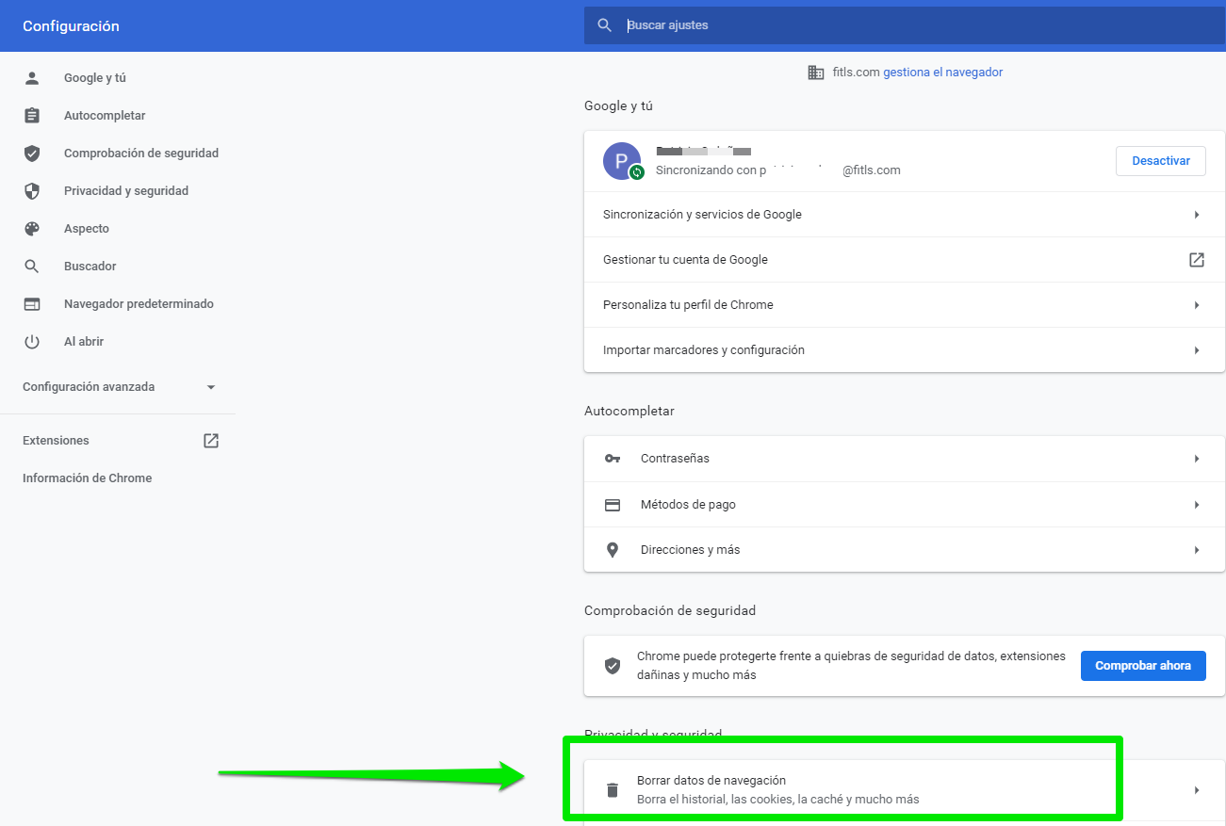Click the key icon next to Contraseñas

click(613, 459)
